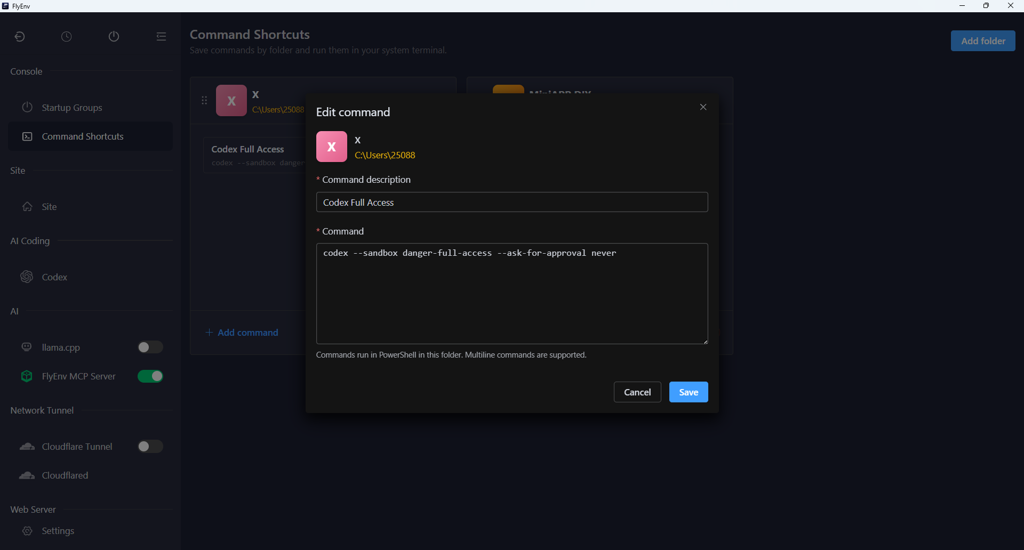
Task: Open Site page in sidebar
Action: (x=90, y=207)
